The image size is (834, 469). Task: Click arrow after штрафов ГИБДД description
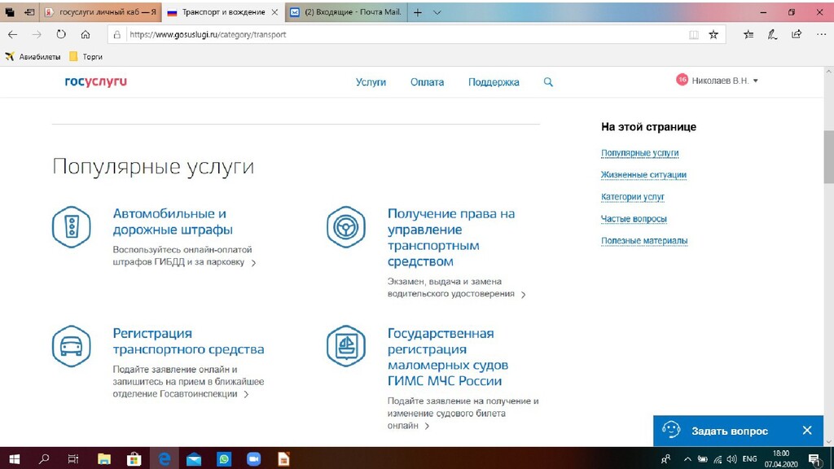tap(254, 263)
